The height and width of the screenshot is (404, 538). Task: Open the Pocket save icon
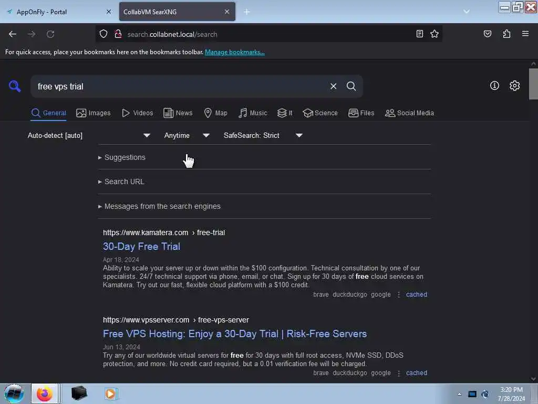(x=487, y=34)
